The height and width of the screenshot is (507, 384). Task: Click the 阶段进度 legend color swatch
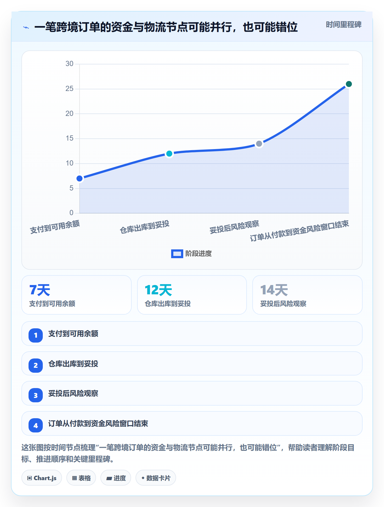[177, 254]
